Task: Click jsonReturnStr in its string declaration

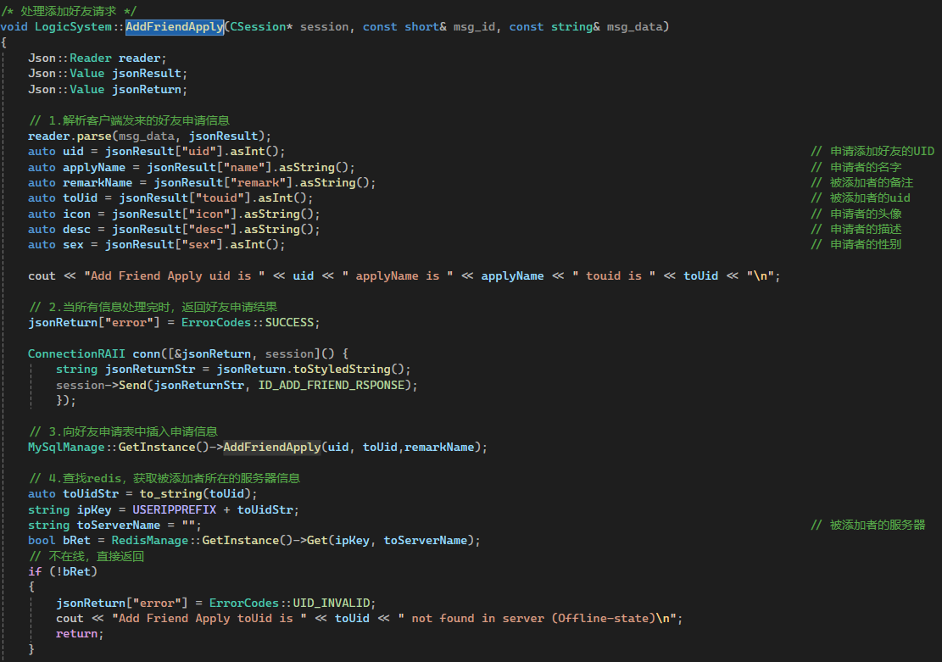Action: pyautogui.click(x=150, y=370)
